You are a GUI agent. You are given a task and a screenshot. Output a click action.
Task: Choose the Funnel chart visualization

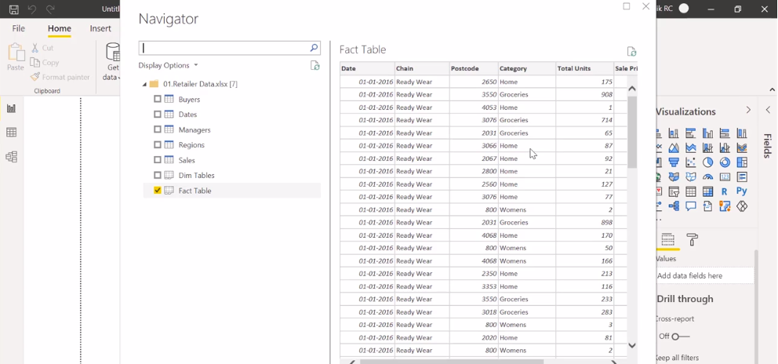[674, 162]
